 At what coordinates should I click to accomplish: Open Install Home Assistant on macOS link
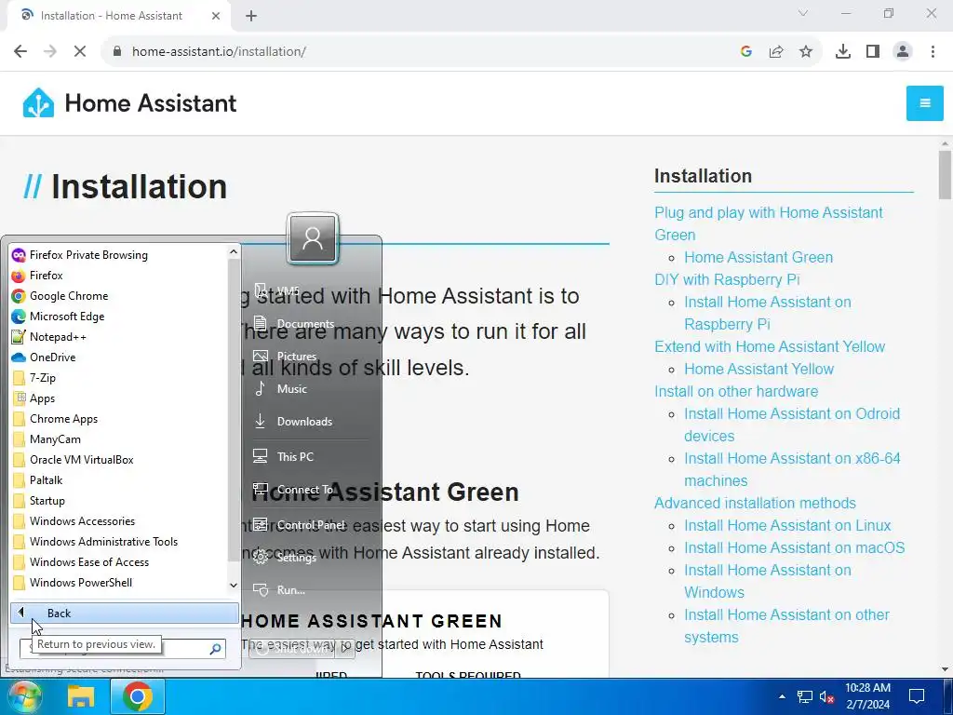tap(795, 547)
